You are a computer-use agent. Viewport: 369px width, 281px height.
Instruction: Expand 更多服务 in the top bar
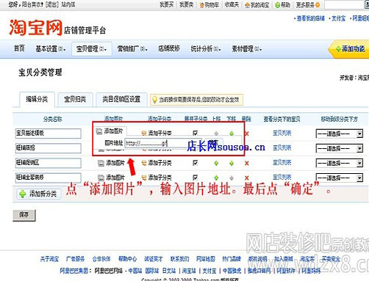click(x=308, y=4)
